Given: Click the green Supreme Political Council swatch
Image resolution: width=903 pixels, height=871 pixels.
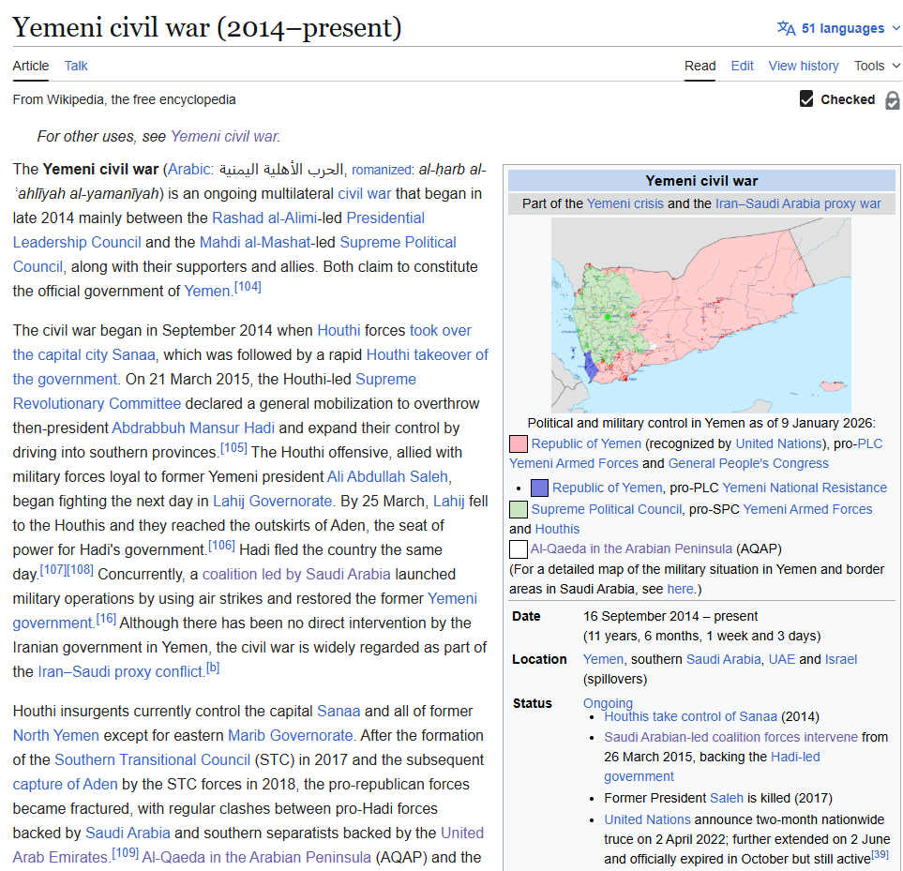Looking at the screenshot, I should tap(519, 509).
